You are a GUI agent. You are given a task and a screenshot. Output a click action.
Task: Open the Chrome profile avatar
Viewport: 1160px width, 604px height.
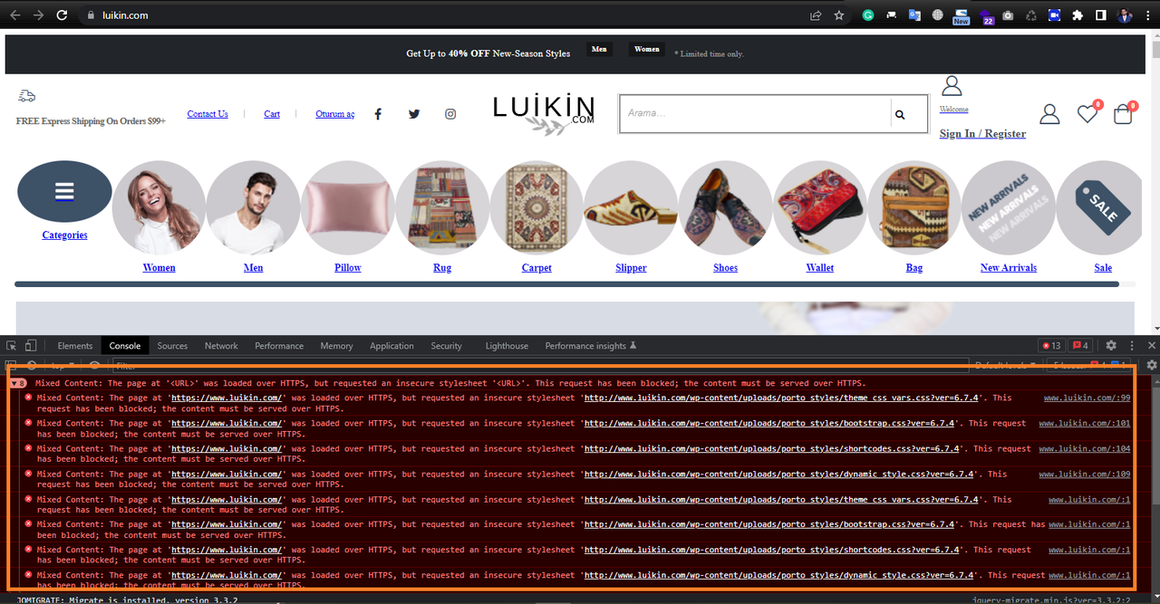click(x=1124, y=15)
